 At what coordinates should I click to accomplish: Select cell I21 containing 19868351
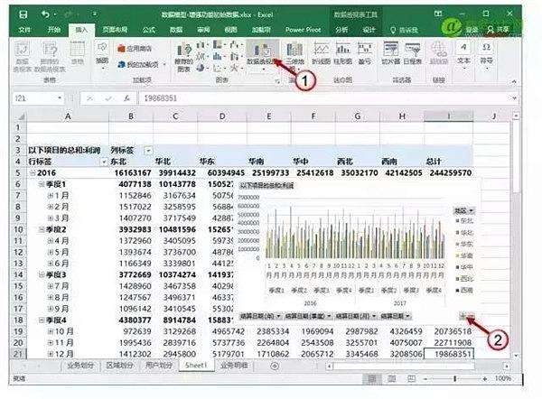(x=448, y=354)
